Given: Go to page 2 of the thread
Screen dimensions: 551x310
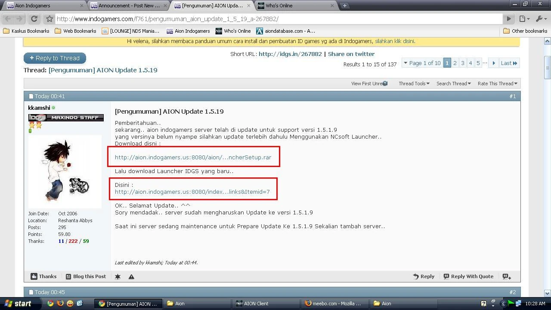Looking at the screenshot, I should click(x=455, y=63).
